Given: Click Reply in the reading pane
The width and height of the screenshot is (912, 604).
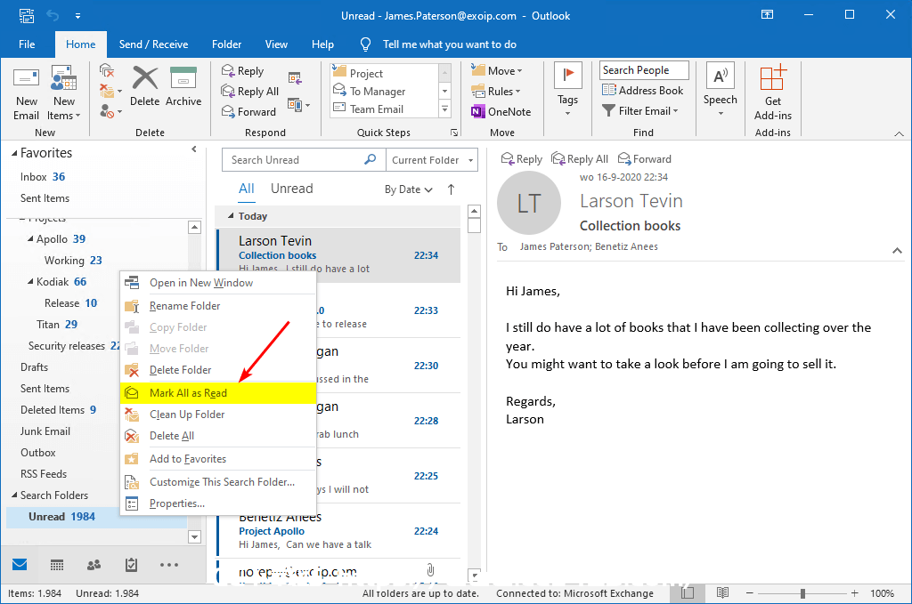Looking at the screenshot, I should [521, 159].
